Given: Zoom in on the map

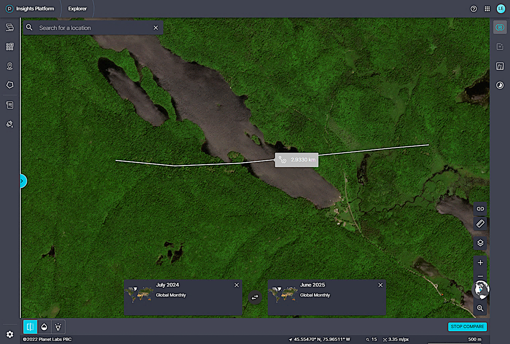Looking at the screenshot, I should pyautogui.click(x=480, y=263).
